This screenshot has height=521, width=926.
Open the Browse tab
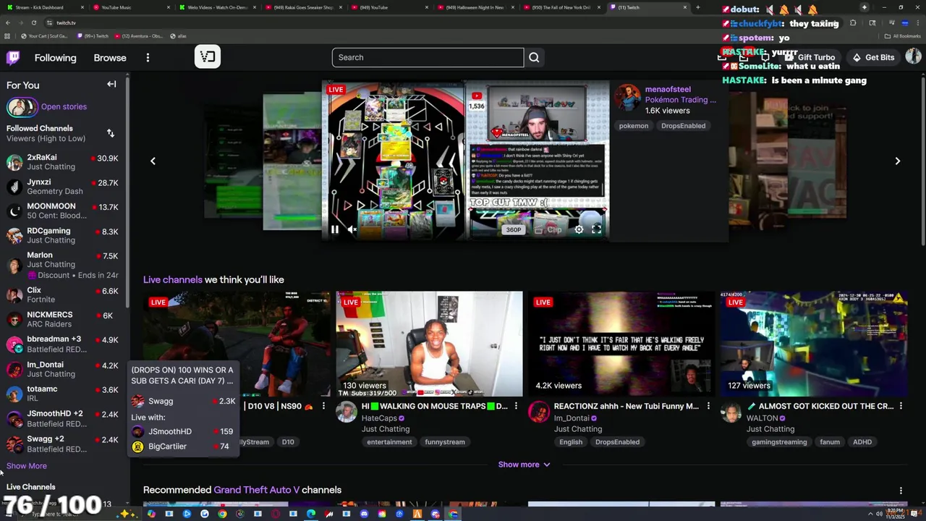point(110,58)
